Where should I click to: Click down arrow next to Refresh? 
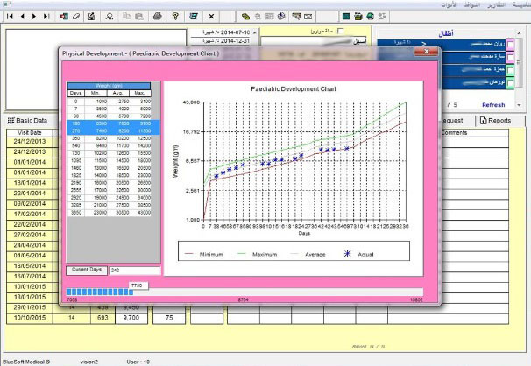tap(519, 105)
